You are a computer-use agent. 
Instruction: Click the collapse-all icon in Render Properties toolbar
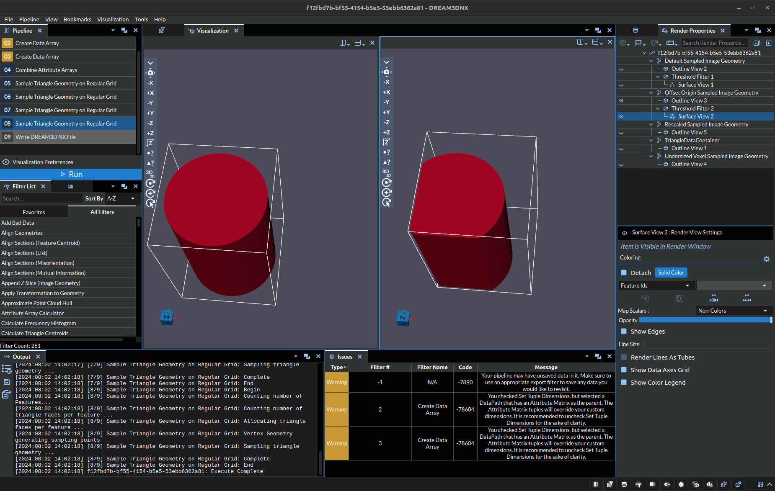click(x=756, y=42)
